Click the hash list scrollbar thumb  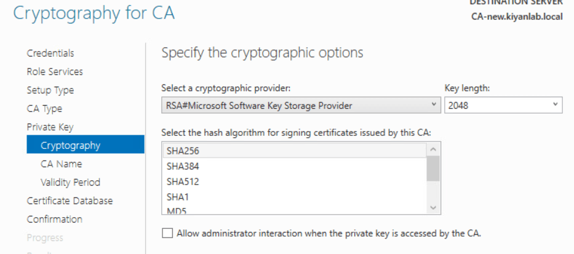pyautogui.click(x=433, y=169)
